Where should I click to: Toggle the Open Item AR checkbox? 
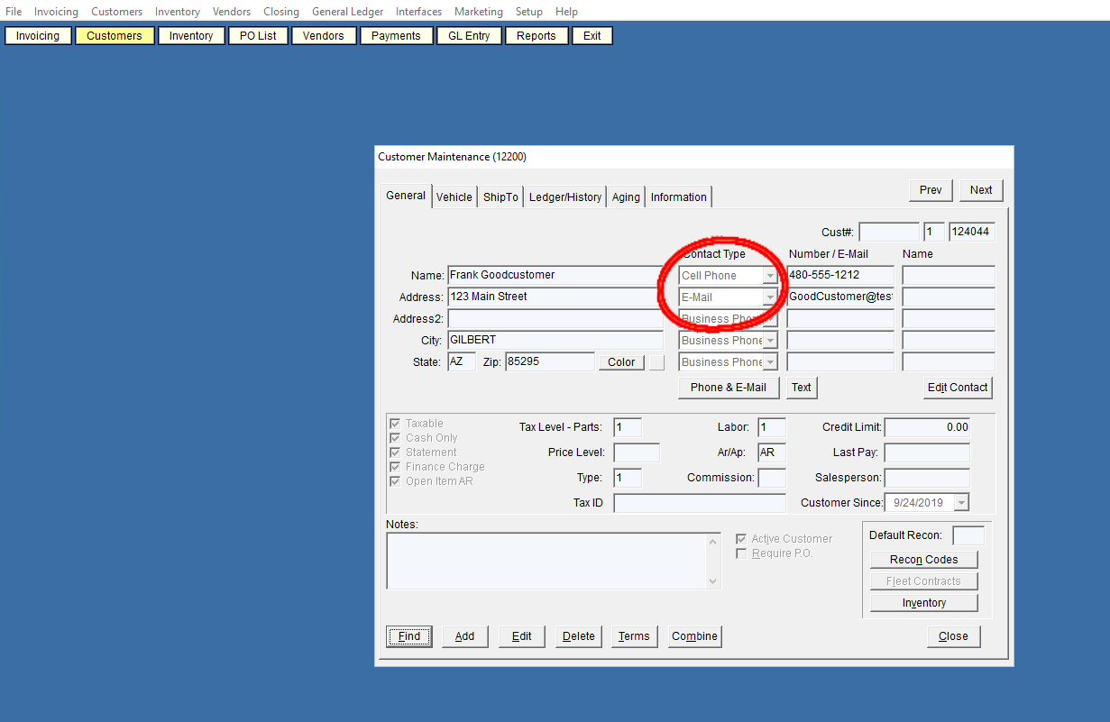pyautogui.click(x=395, y=481)
